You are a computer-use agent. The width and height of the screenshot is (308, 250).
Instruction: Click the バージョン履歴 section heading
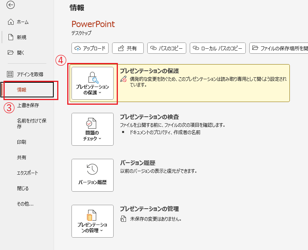point(138,163)
